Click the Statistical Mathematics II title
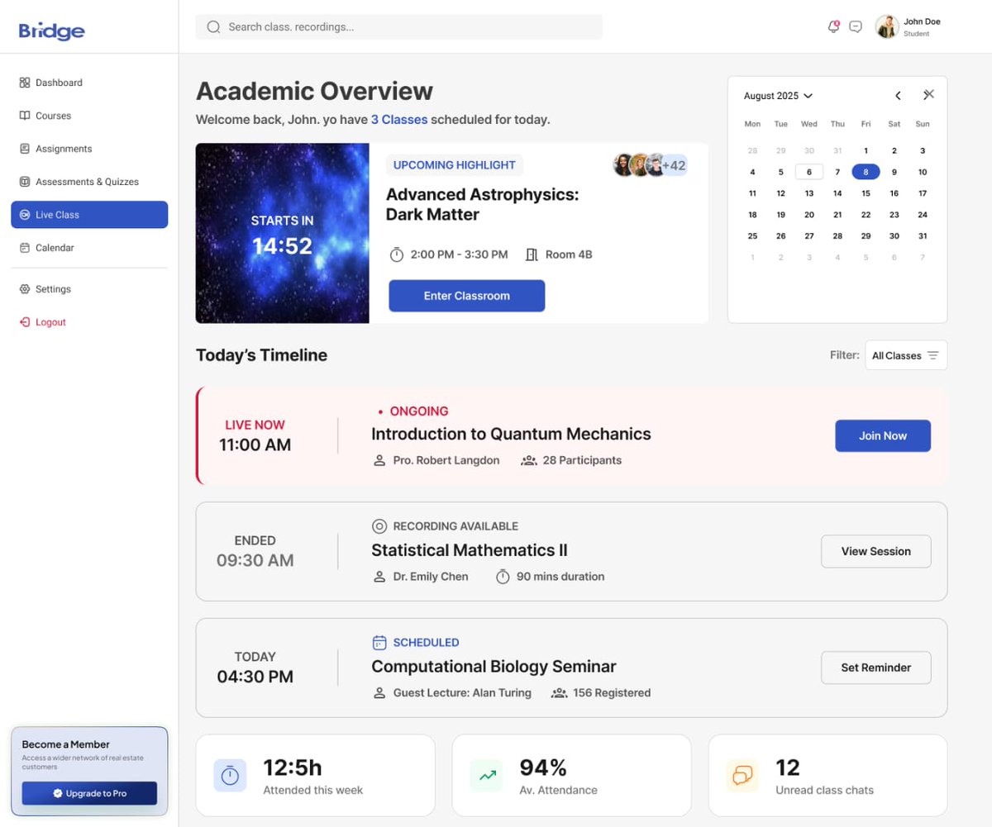This screenshot has width=992, height=827. pos(470,550)
